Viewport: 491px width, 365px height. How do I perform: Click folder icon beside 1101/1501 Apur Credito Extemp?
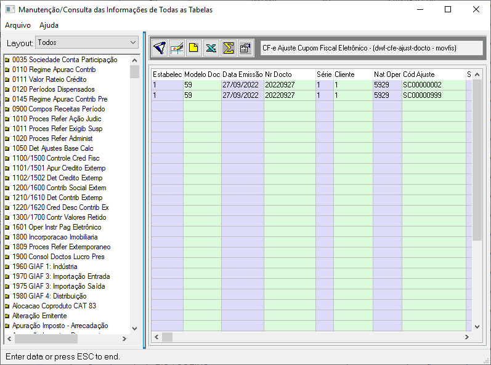pyautogui.click(x=7, y=168)
